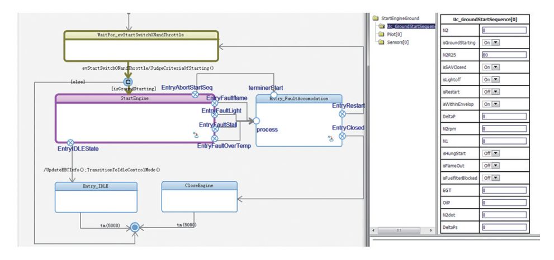Click the EntryAbortStartSeq exit point
The height and width of the screenshot is (260, 554).
tap(195, 94)
